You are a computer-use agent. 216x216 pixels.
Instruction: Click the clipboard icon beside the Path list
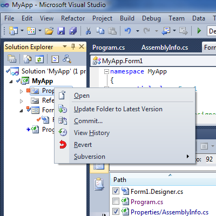99,184
